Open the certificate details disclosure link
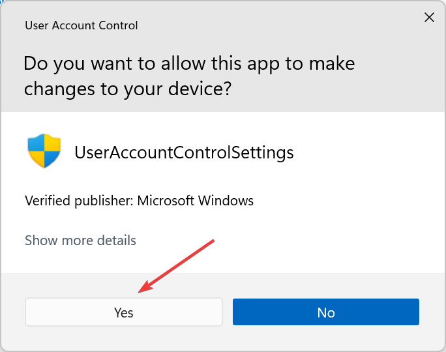Screen dimensions: 446x352 (x=80, y=241)
